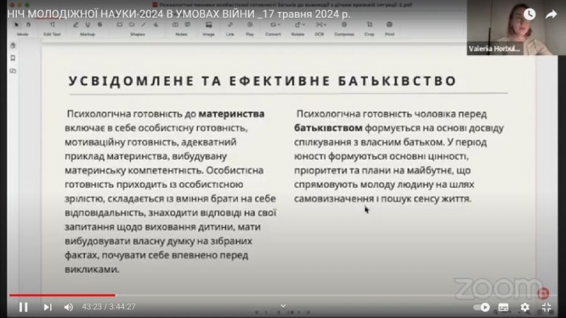Open the Compress tool
This screenshot has height=318, width=566.
(344, 27)
